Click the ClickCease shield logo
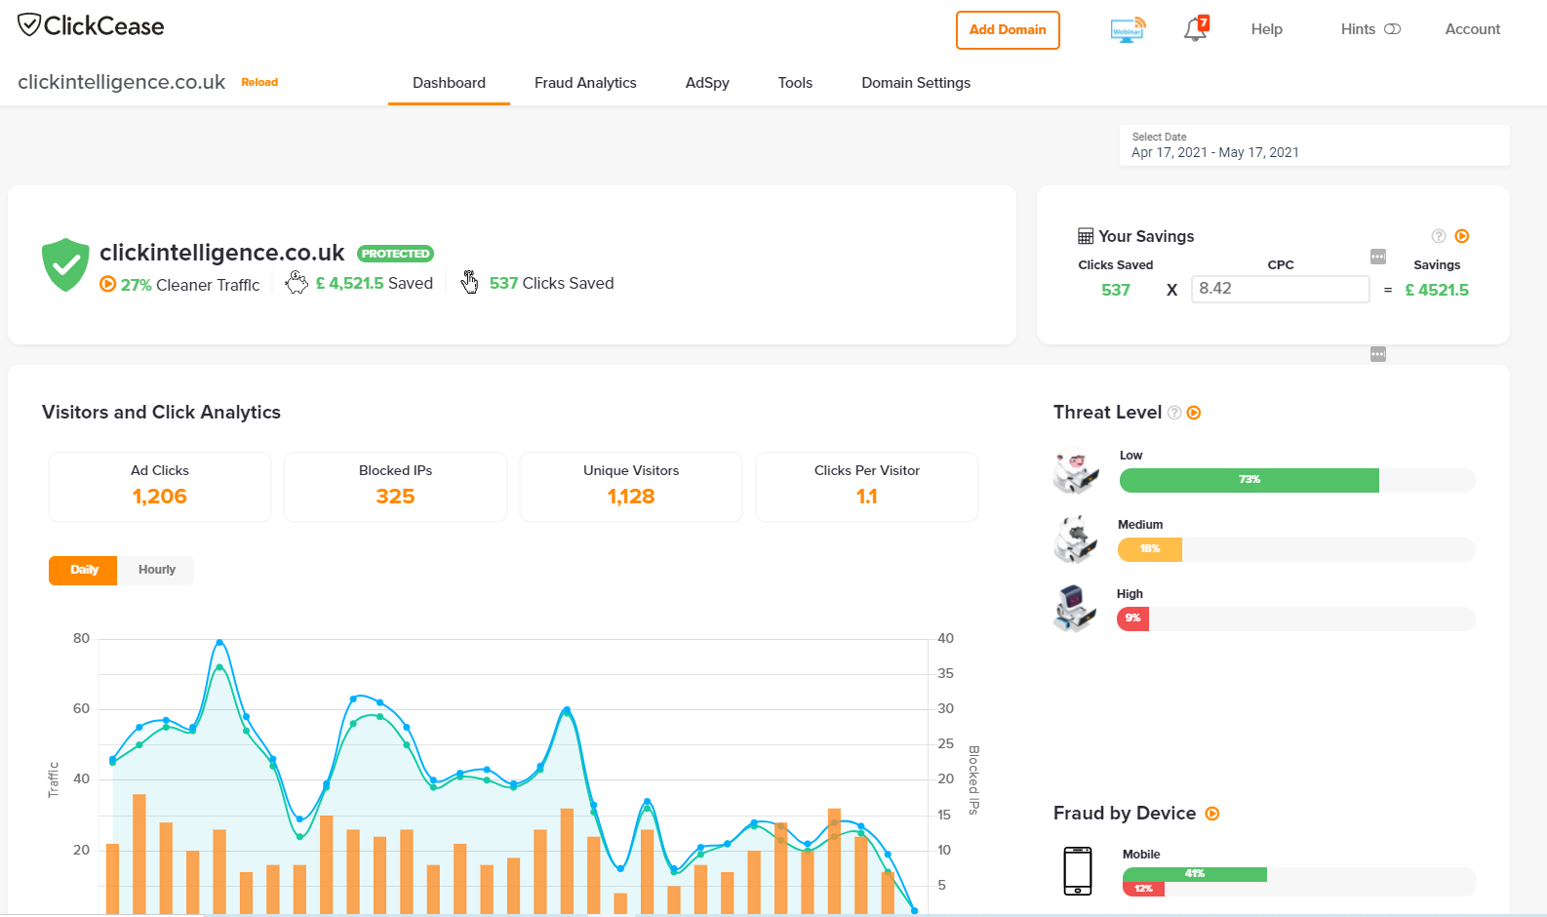Screen dimensions: 1547x917 click(x=29, y=25)
